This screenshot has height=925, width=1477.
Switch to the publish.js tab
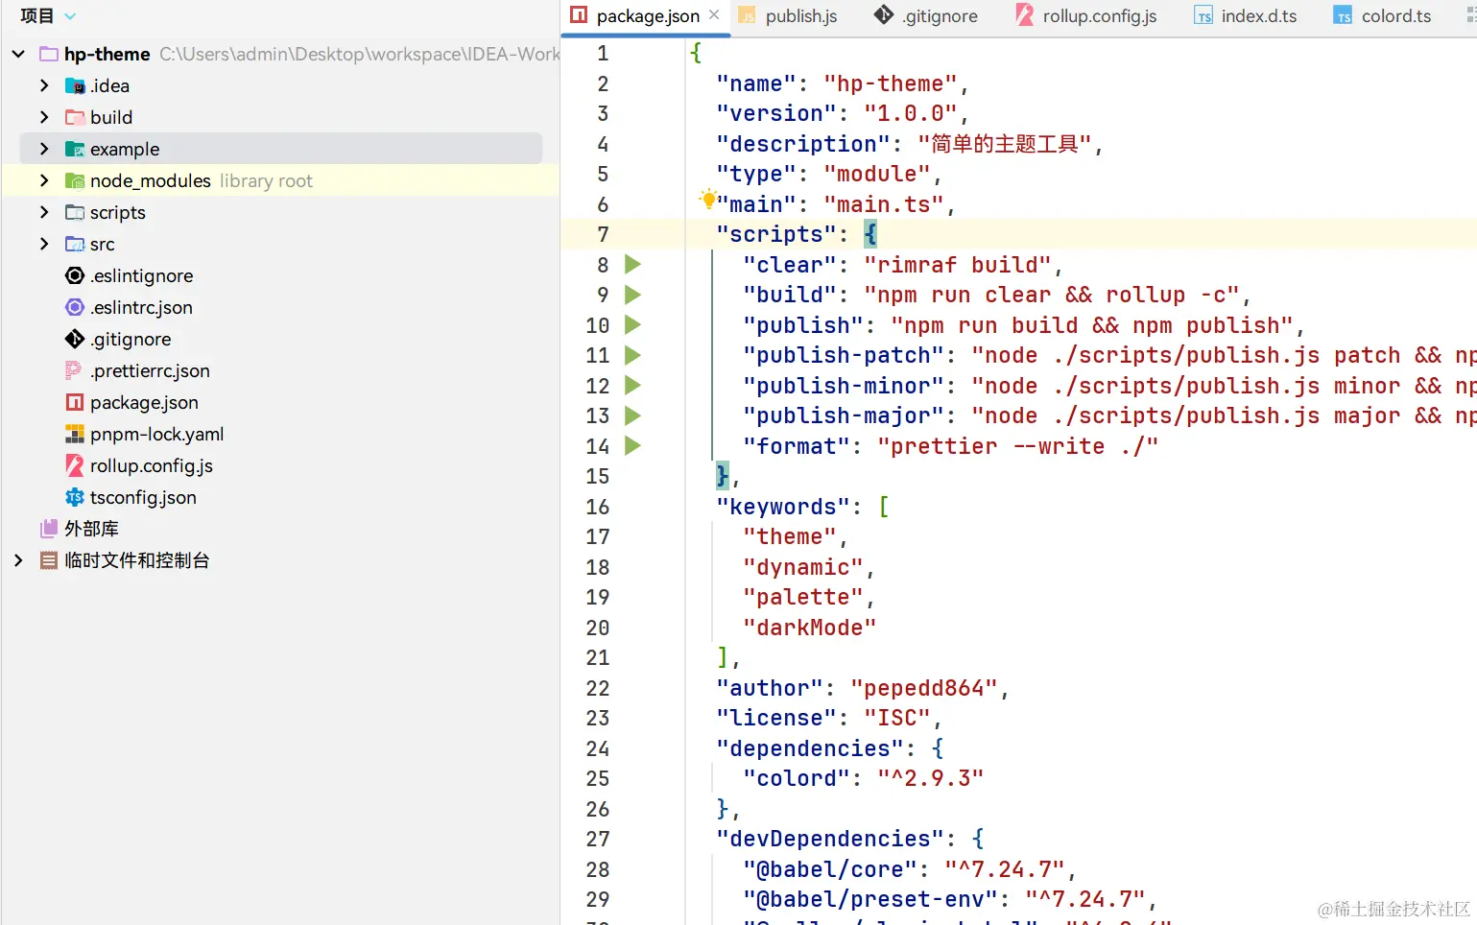[x=789, y=16]
